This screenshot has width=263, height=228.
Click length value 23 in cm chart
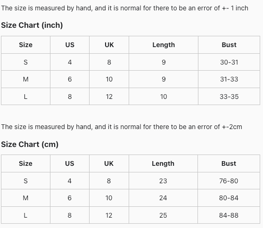click(x=163, y=181)
